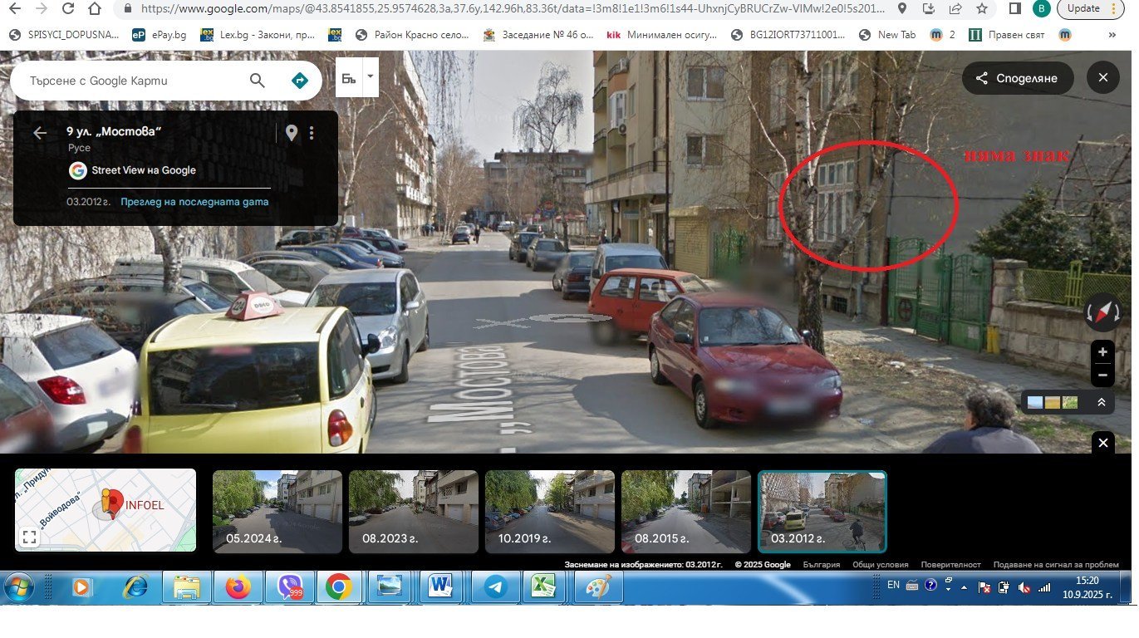Close the historical imagery timeline strip
The height and width of the screenshot is (638, 1139).
[x=1102, y=443]
